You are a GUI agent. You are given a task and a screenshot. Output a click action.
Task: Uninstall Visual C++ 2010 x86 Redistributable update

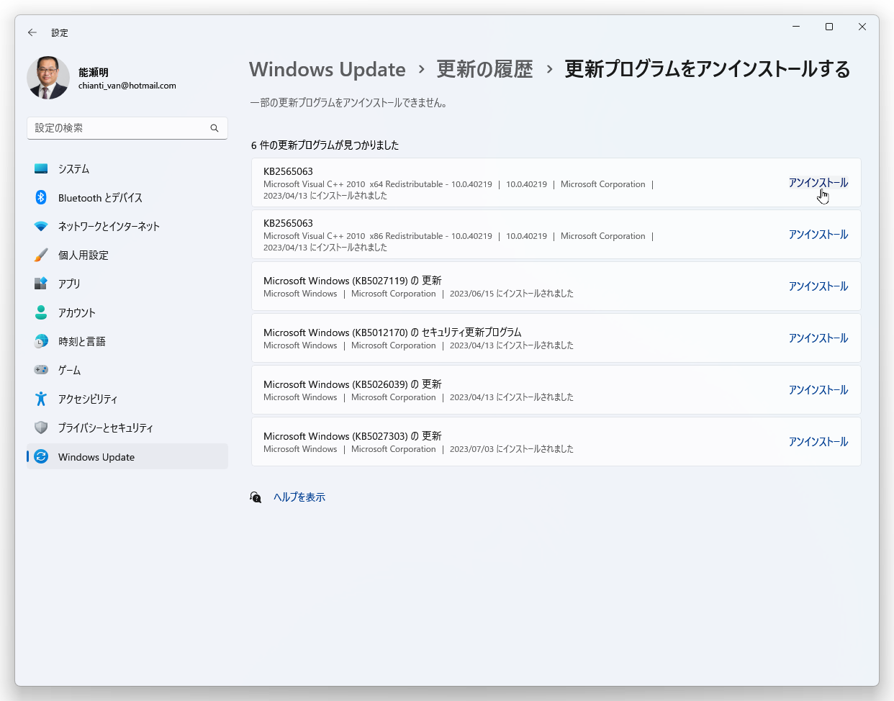pos(818,235)
